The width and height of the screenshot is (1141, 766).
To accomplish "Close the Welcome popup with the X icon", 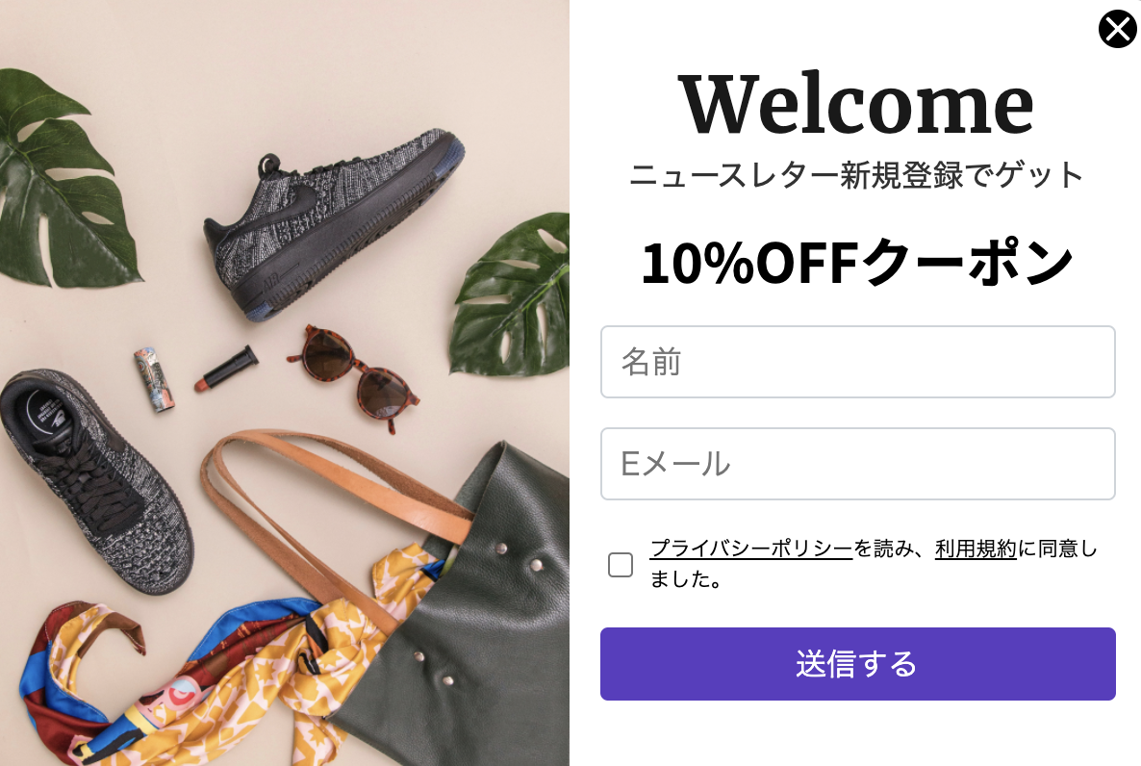I will pos(1117,29).
